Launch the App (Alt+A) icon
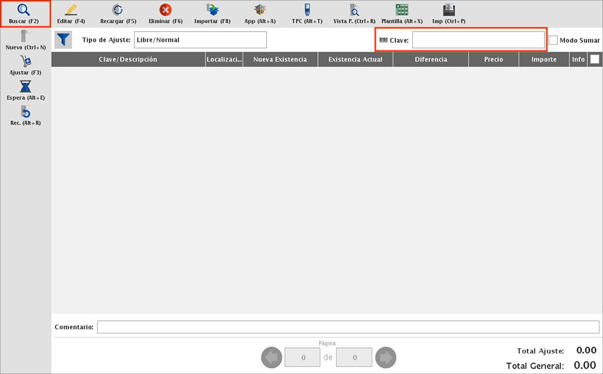Screen dimensions: 603x374 (260, 10)
